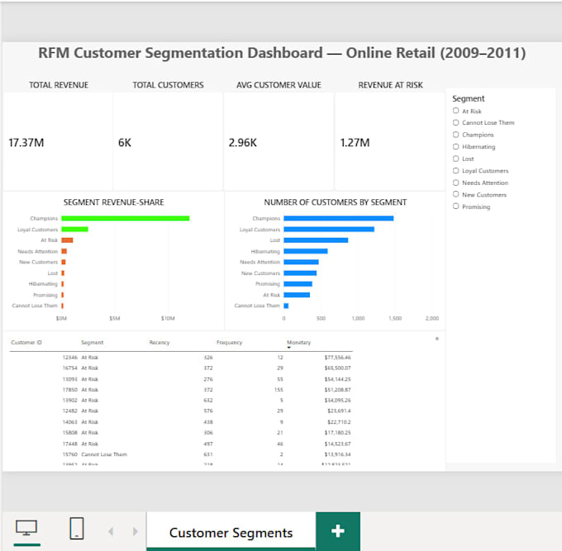The height and width of the screenshot is (551, 562).
Task: Click the TOTAL REVENUE label
Action: (59, 85)
